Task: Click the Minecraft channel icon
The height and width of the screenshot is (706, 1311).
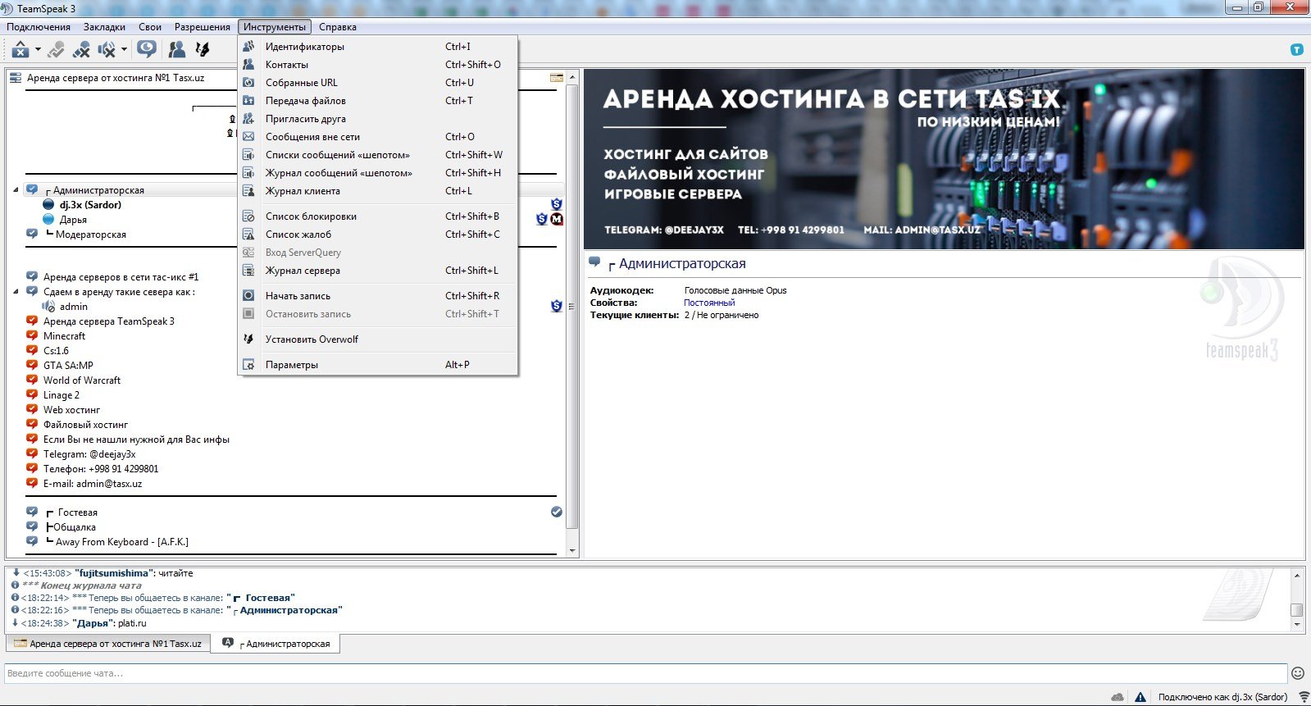Action: click(x=32, y=335)
